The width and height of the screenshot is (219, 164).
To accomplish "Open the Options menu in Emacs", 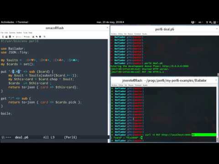I will tap(12, 33).
